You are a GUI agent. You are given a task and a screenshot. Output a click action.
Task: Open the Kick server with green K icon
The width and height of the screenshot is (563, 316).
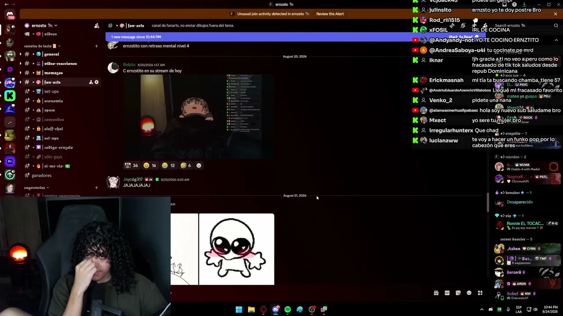tap(10, 96)
